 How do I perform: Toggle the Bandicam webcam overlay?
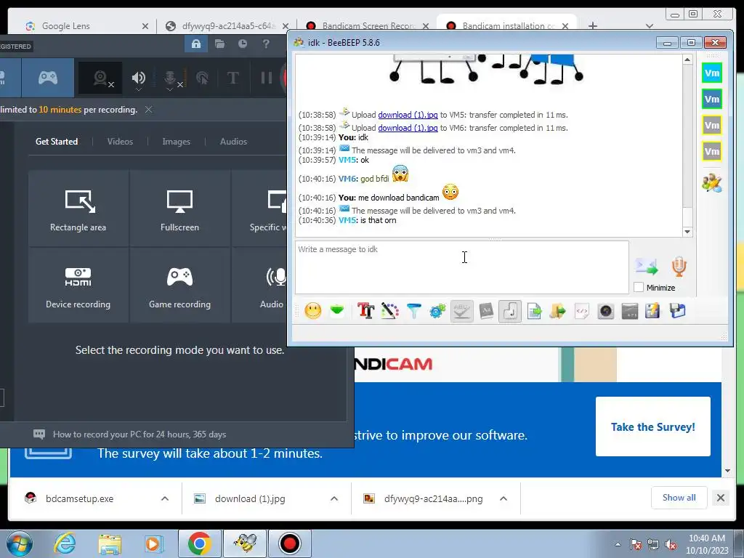[x=100, y=78]
